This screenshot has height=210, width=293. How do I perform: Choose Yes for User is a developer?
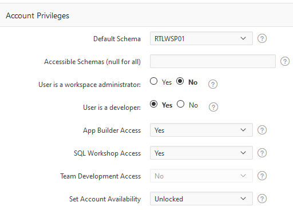[153, 104]
